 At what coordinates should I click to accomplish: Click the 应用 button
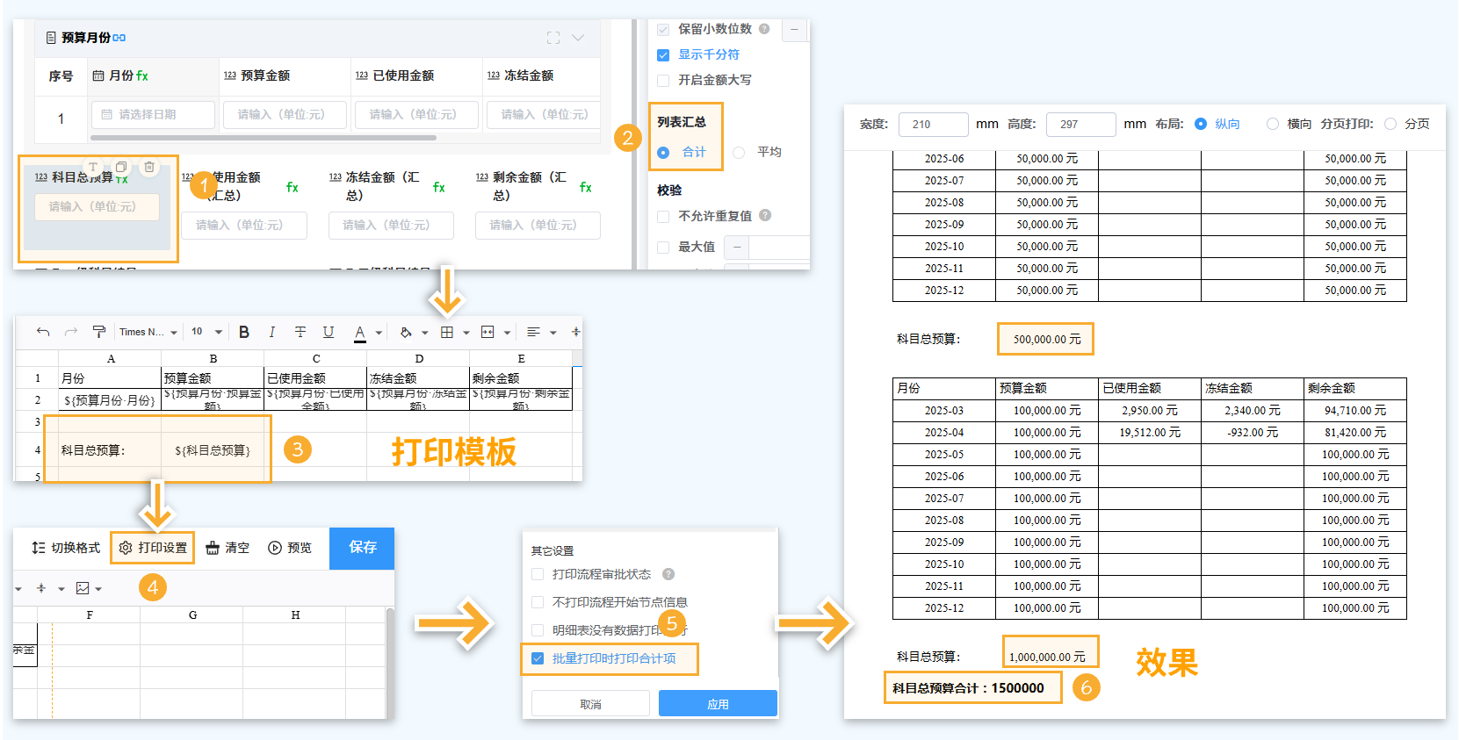point(718,704)
